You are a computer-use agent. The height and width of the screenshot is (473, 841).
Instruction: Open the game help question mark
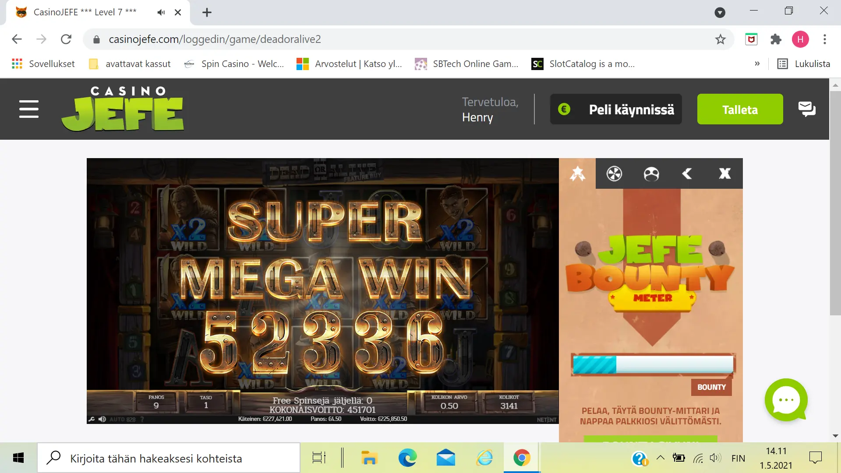[x=142, y=419]
